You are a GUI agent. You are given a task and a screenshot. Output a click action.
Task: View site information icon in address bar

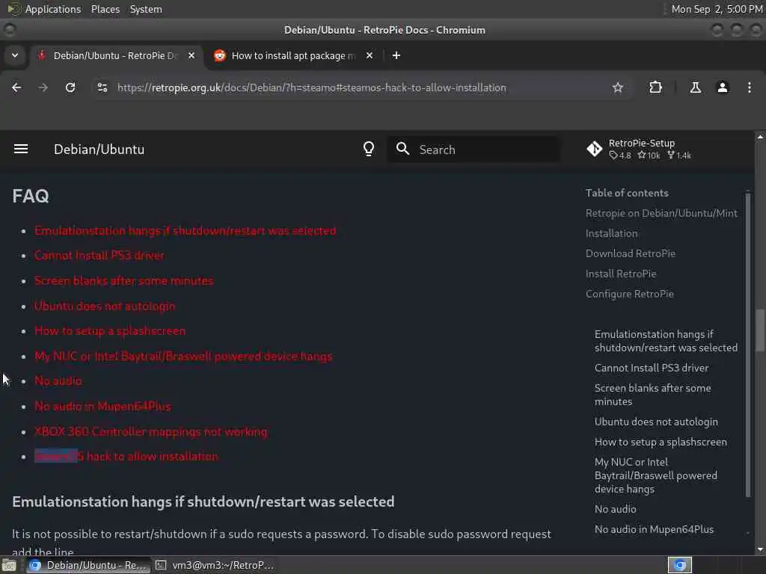[x=102, y=87]
